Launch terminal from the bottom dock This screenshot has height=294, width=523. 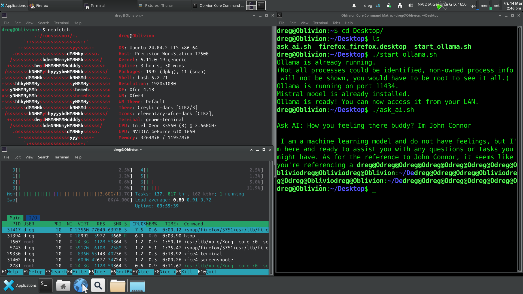45,285
